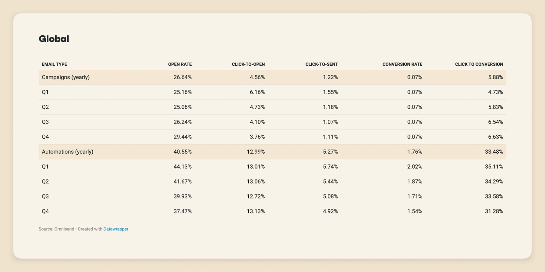Click the 35.11% click to conversion value
The height and width of the screenshot is (272, 545).
point(494,167)
